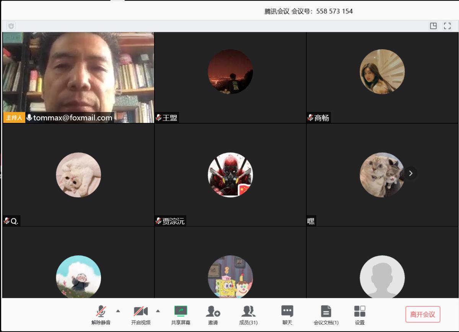The width and height of the screenshot is (459, 332).
Task: Switch layout using the view layout icon
Action: [x=433, y=26]
